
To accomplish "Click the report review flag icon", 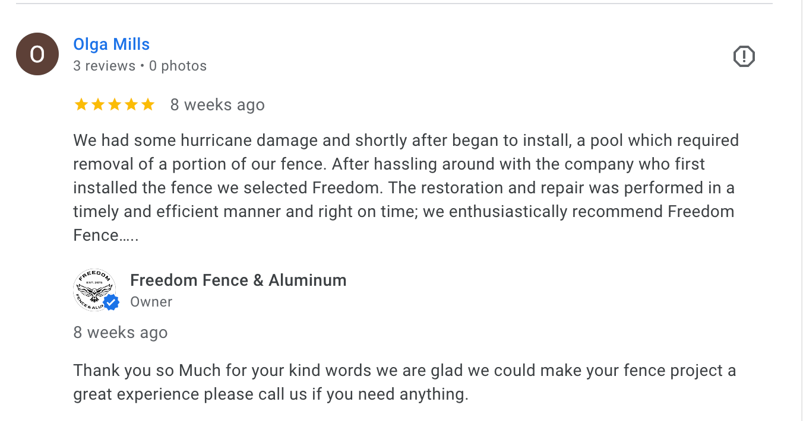I will (744, 56).
